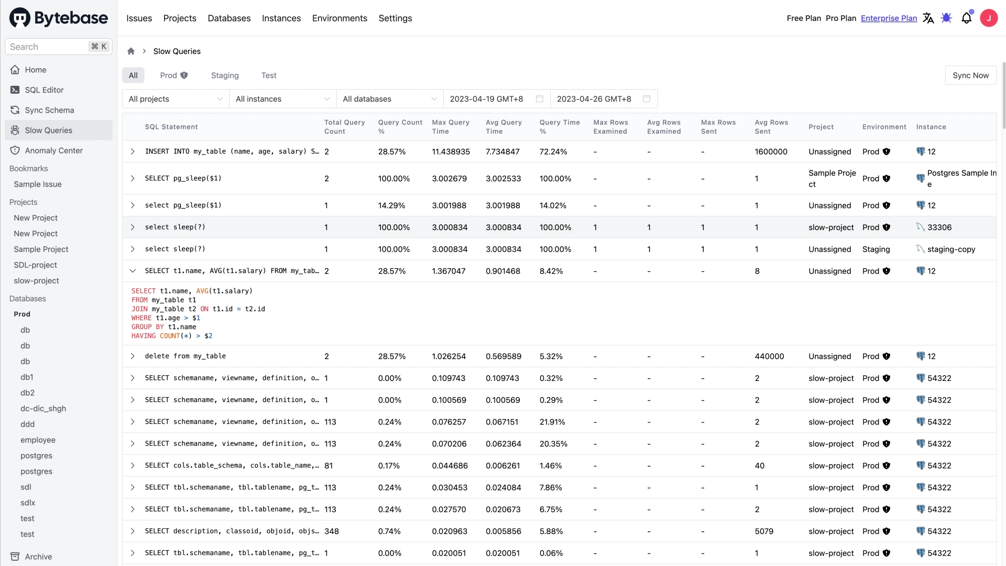Viewport: 1006px width, 566px height.
Task: Click the Search input field
Action: click(59, 47)
